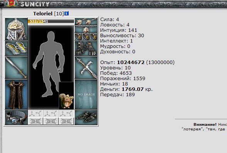Select the skull earrings slot
227x153 pixels.
(x=86, y=21)
